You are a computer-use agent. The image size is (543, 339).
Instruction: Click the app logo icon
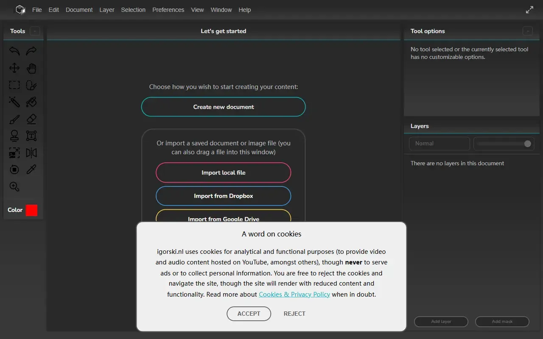coord(20,10)
